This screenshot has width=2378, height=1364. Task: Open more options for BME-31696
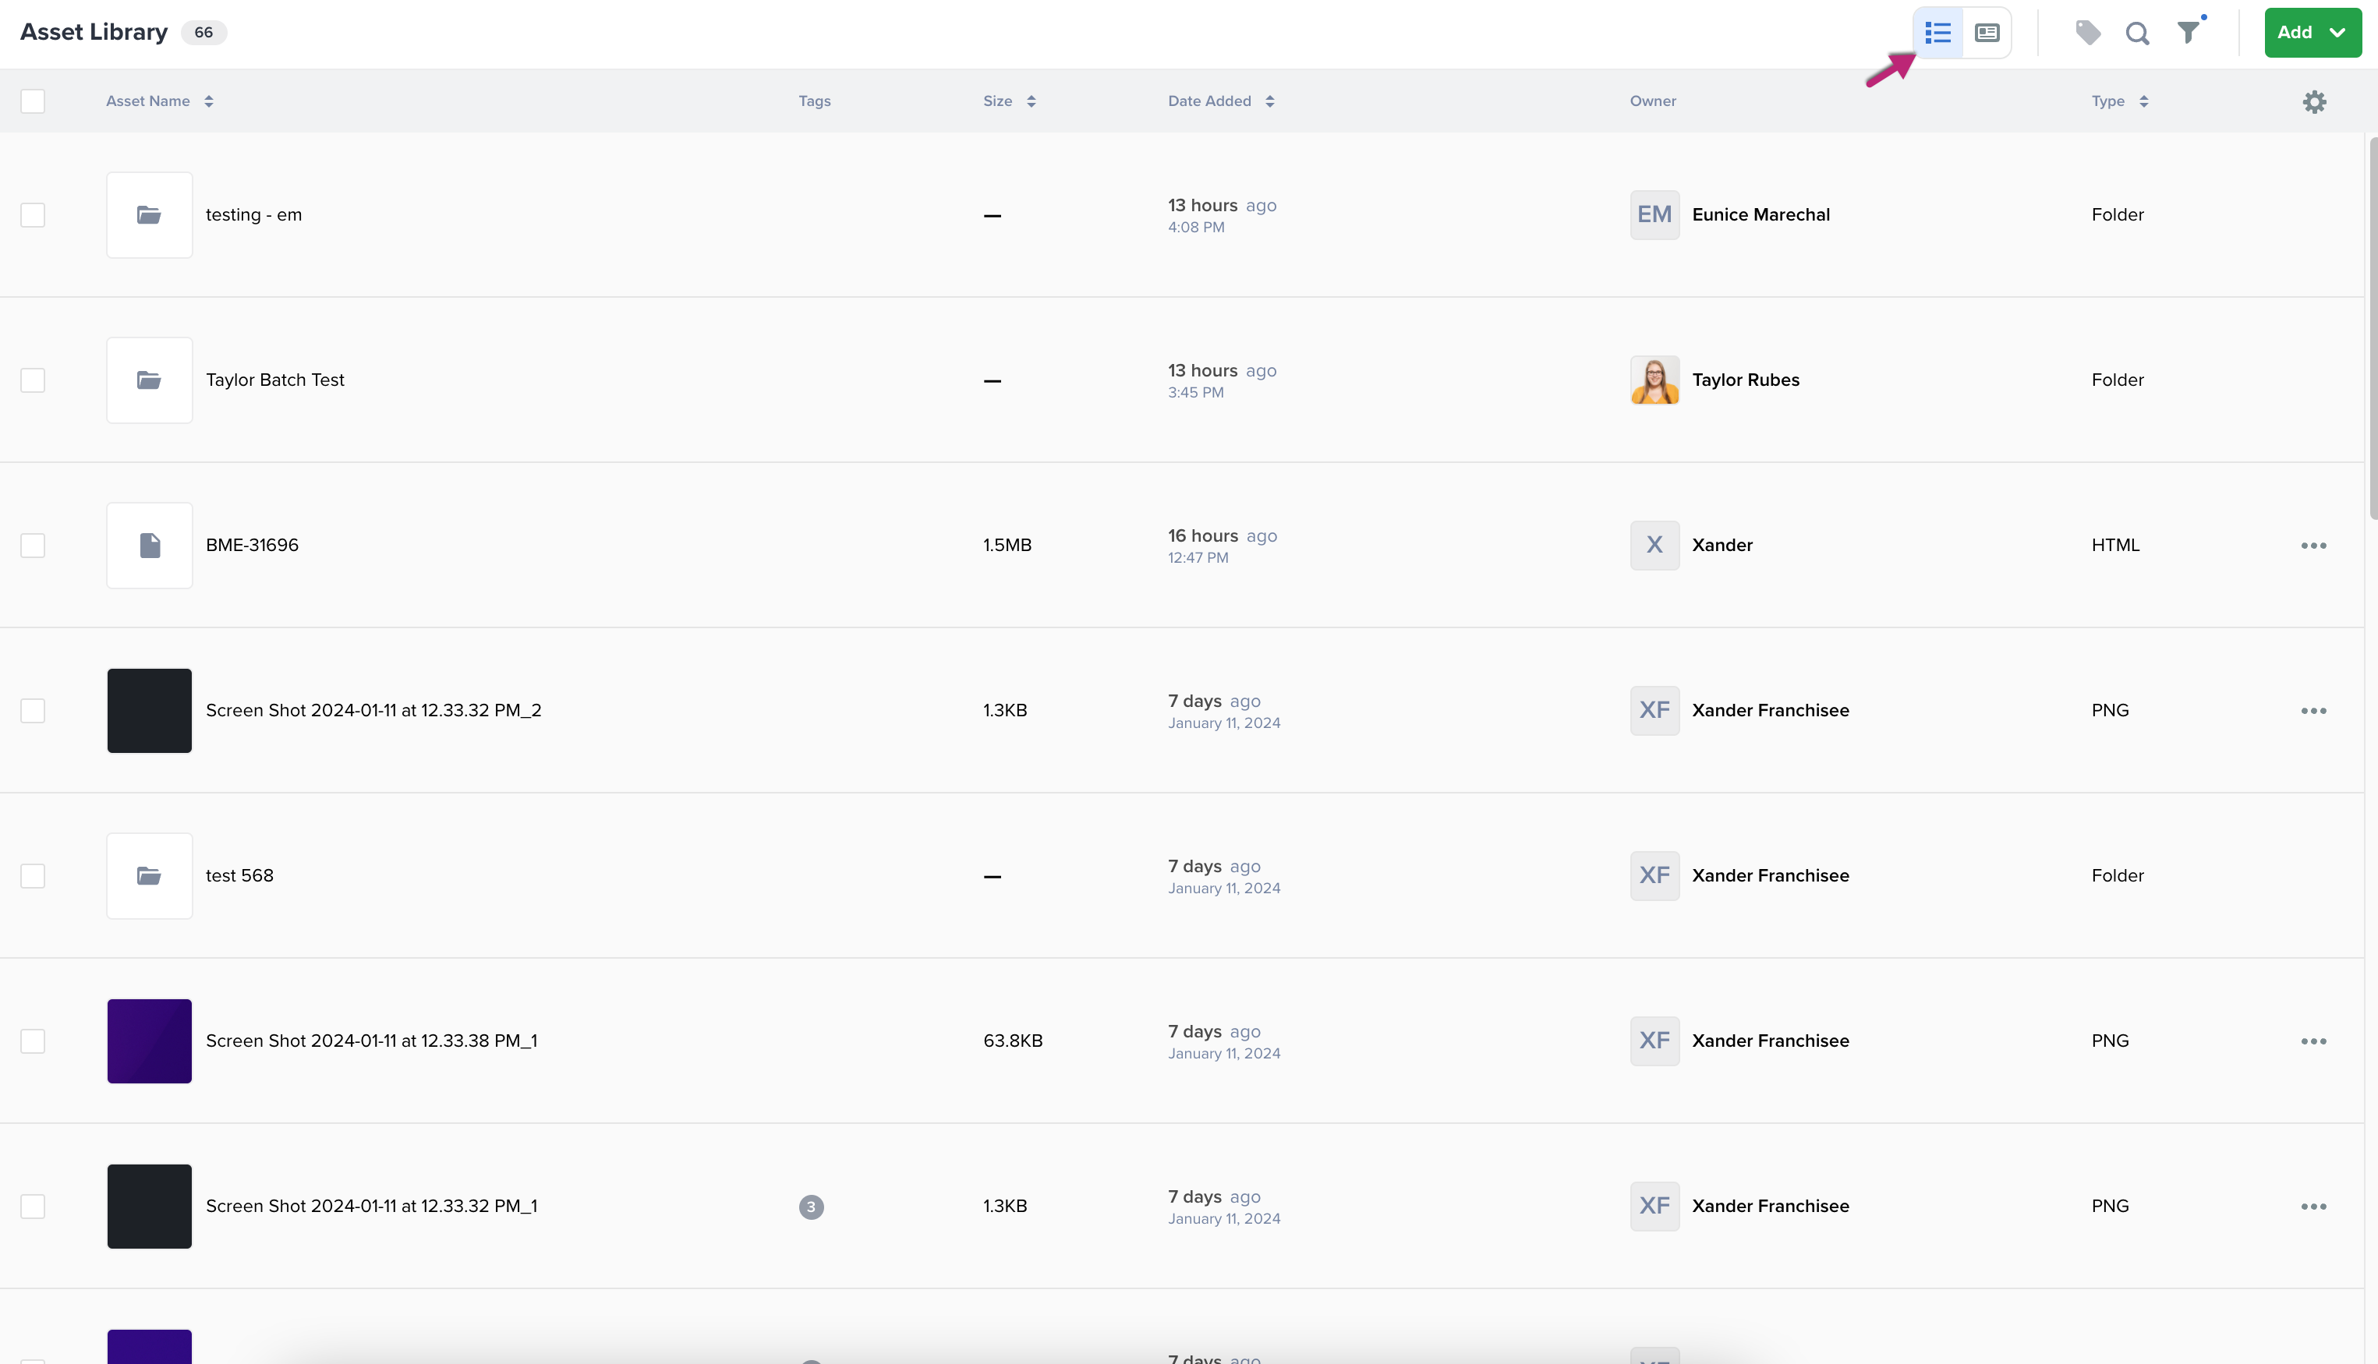point(2313,546)
